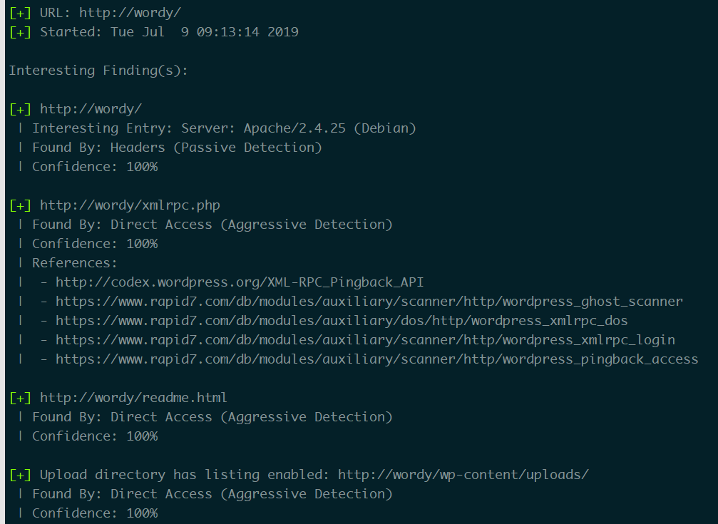Click the Interesting Finding(s) heading
This screenshot has width=718, height=524.
pyautogui.click(x=98, y=71)
